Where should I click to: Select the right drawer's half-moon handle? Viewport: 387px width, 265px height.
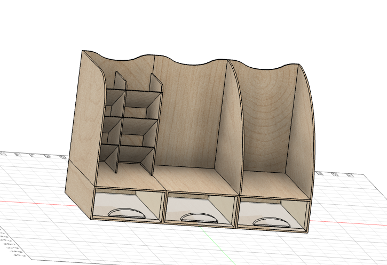[272, 222]
